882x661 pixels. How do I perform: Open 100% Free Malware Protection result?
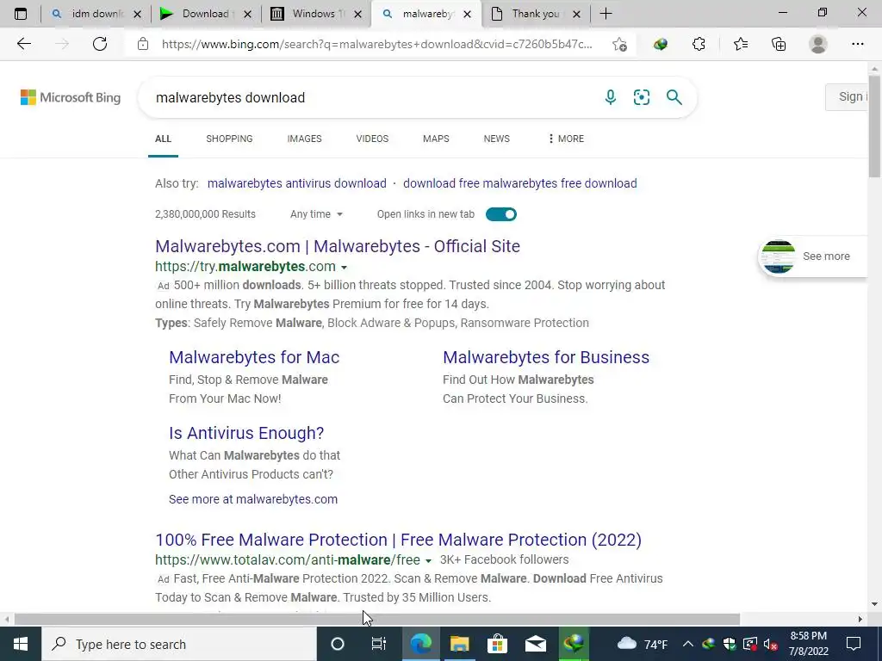click(398, 540)
